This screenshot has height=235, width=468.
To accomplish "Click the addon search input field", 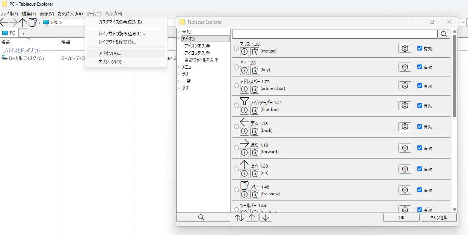I will (335, 34).
